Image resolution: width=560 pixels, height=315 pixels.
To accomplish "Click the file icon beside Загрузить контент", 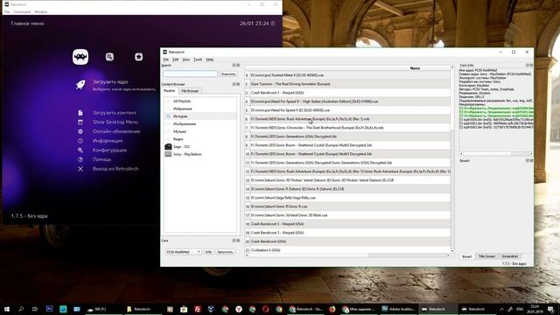I will (80, 113).
